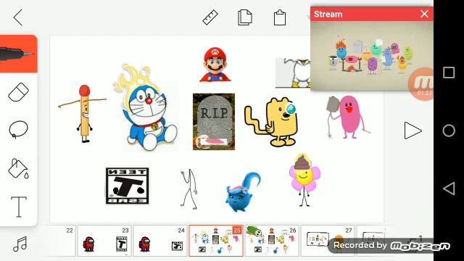The width and height of the screenshot is (464, 261).
Task: Paste from the clipboard icon
Action: pyautogui.click(x=280, y=17)
